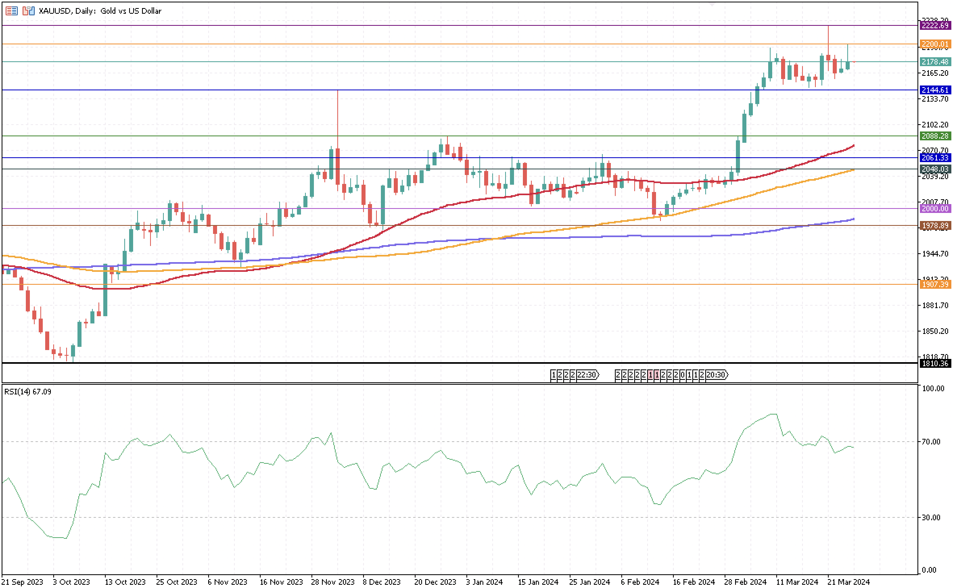Select the 2144.61 blue price label
The height and width of the screenshot is (588, 957).
point(935,90)
